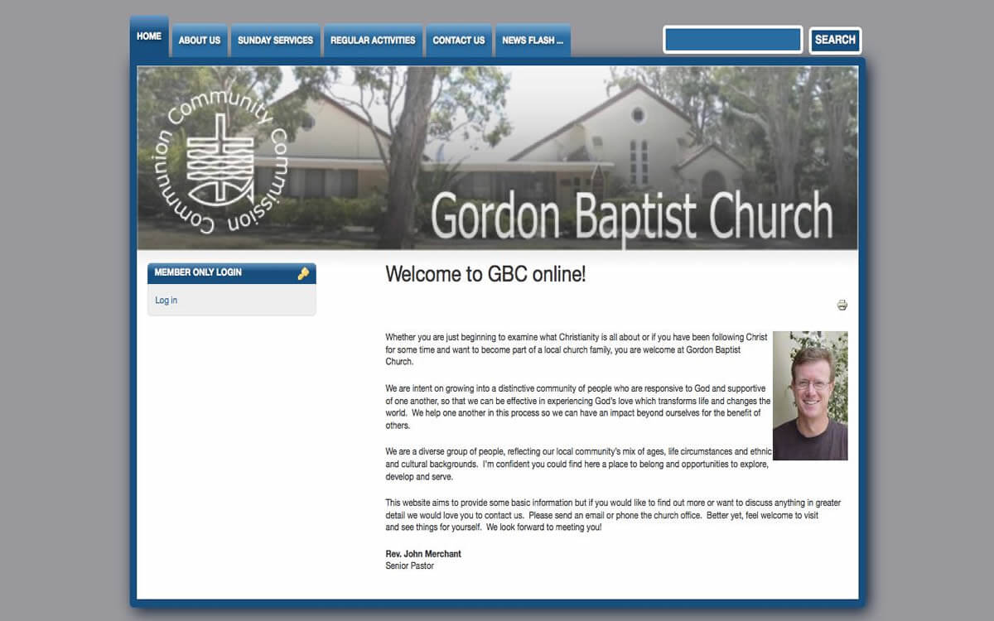Click the Senior Pastor title text
The width and height of the screenshot is (994, 621).
409,566
